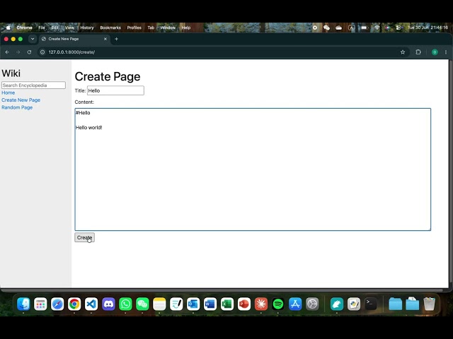The width and height of the screenshot is (453, 339).
Task: Open the Home link in the sidebar
Action: (8, 93)
